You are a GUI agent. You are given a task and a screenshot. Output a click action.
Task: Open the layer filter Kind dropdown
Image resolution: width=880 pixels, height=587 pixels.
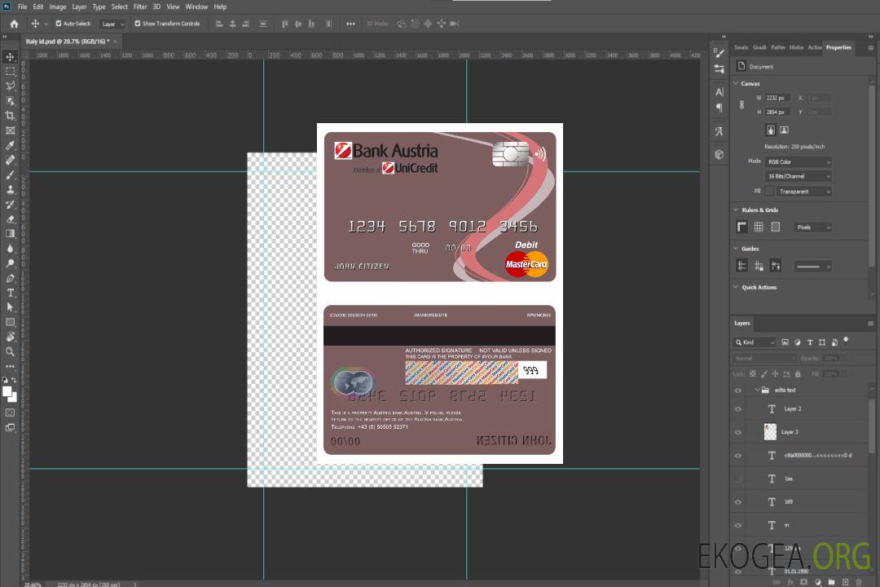coord(755,342)
